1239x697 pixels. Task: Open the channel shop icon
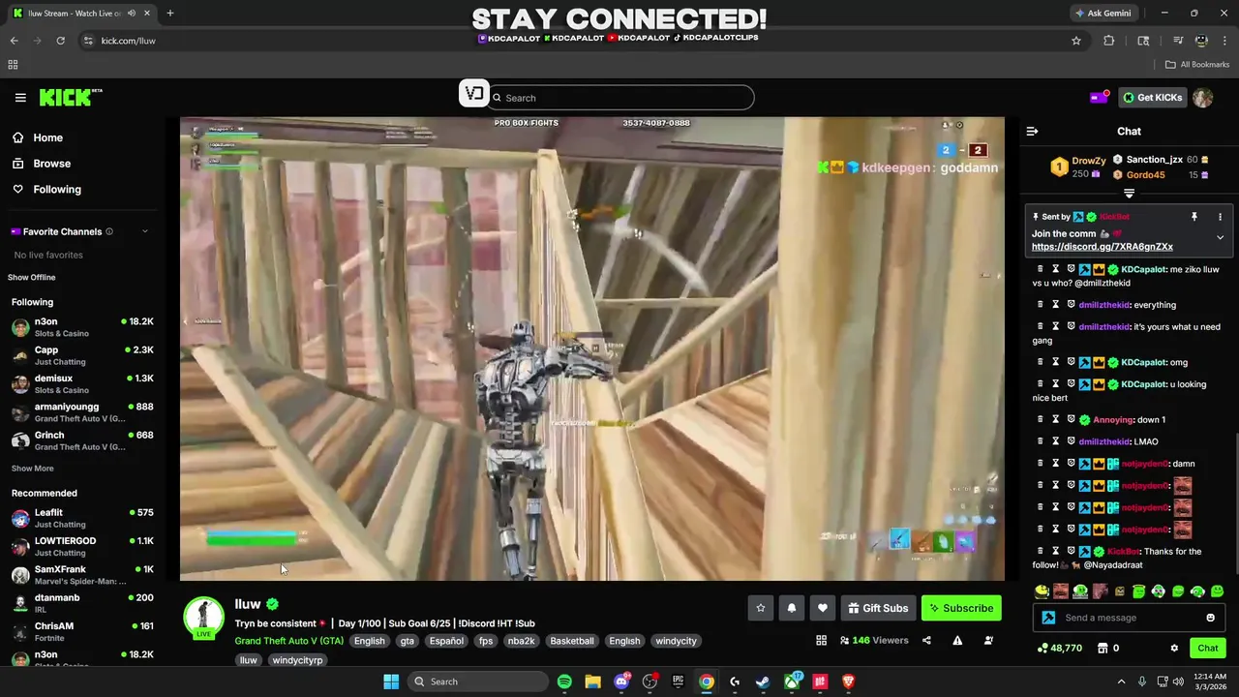1102,648
